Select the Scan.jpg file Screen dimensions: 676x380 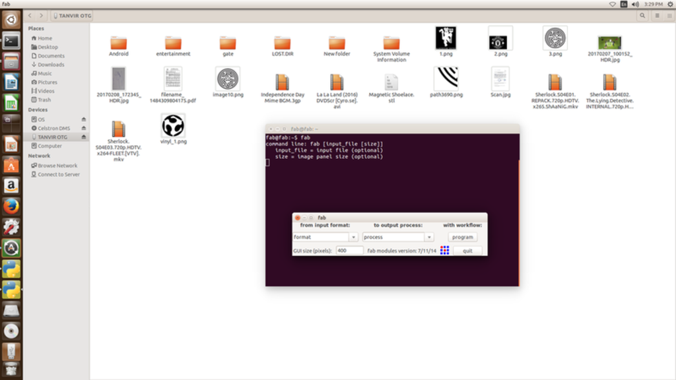500,82
